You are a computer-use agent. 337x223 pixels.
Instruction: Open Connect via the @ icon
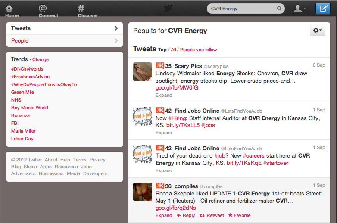tap(43, 8)
